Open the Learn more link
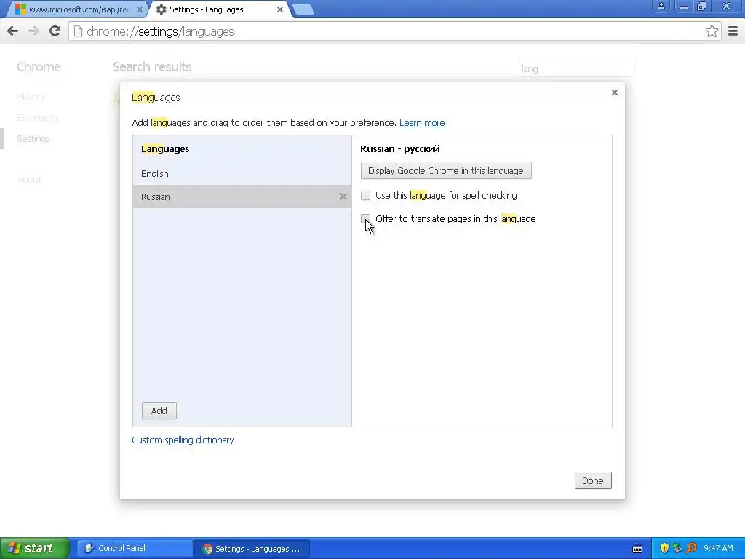 [422, 122]
